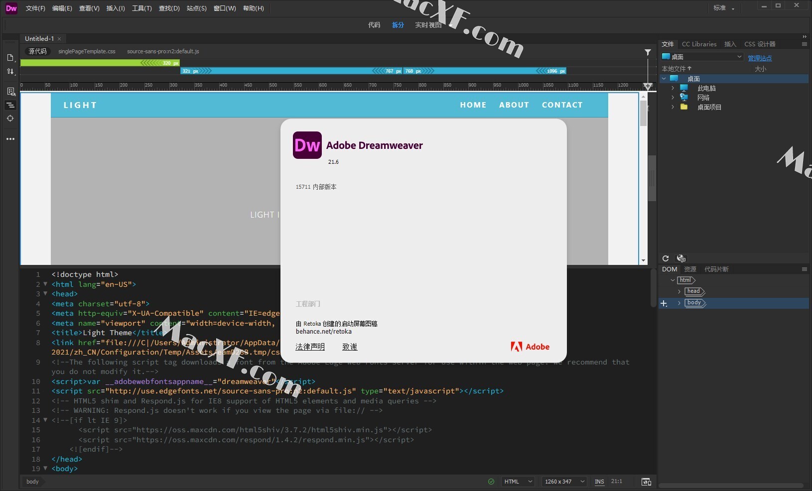812x491 pixels.
Task: Expand the 此电脑 tree node
Action: [x=673, y=88]
